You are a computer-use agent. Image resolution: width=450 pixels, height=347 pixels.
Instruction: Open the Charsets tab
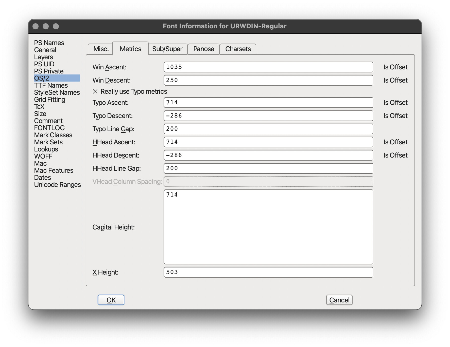[x=238, y=49]
